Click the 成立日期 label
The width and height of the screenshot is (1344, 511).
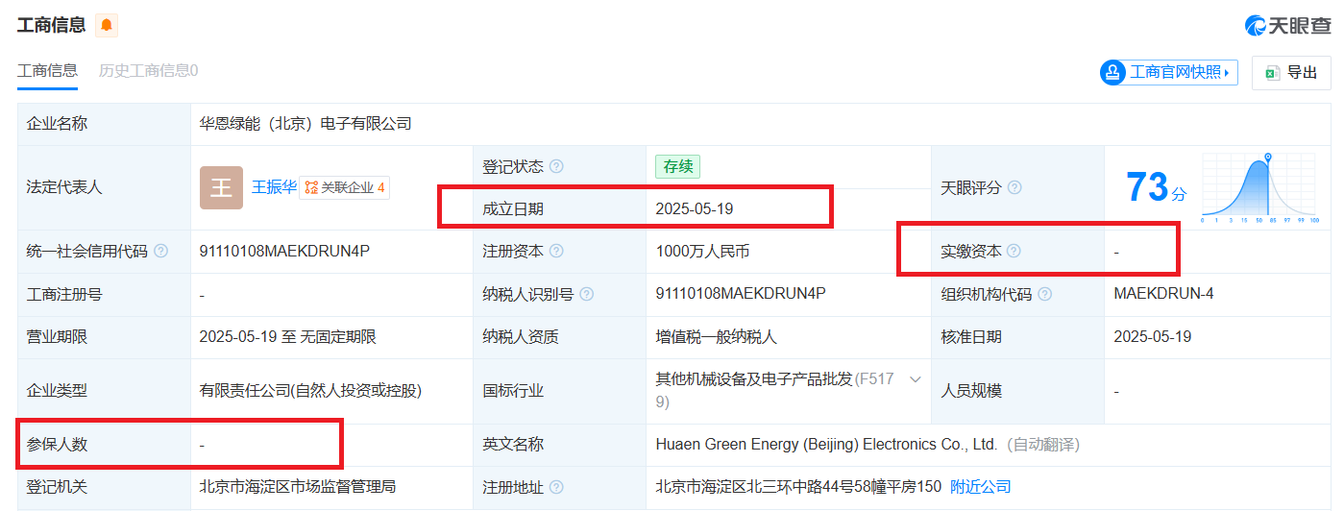513,208
